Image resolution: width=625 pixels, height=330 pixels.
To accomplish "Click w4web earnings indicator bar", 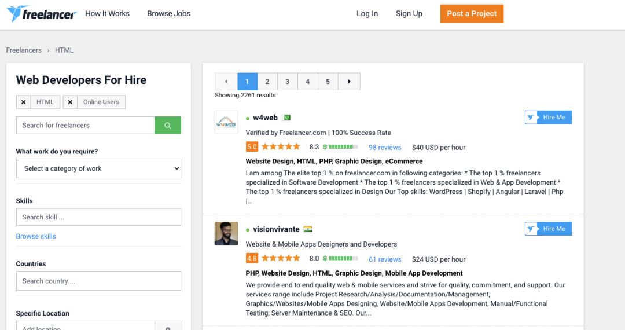I will [x=340, y=147].
